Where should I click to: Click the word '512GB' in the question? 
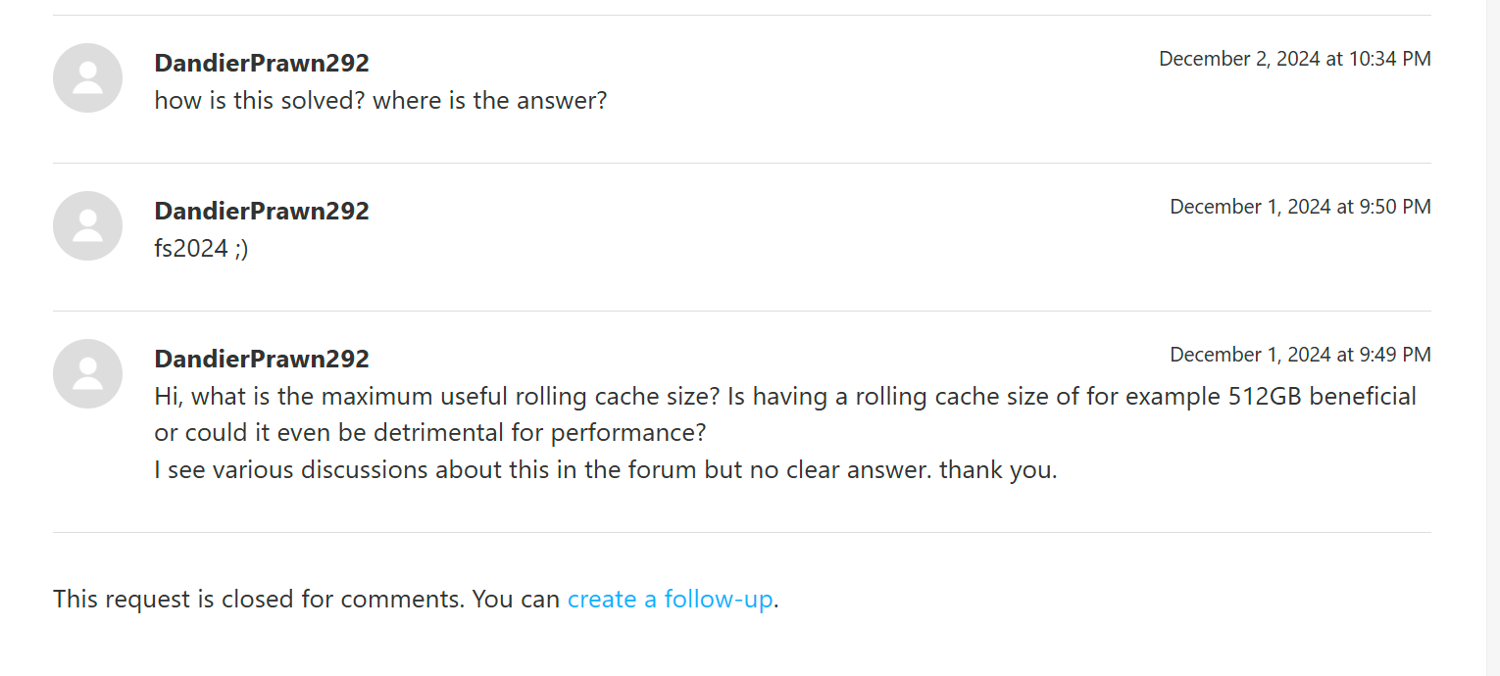point(1265,397)
